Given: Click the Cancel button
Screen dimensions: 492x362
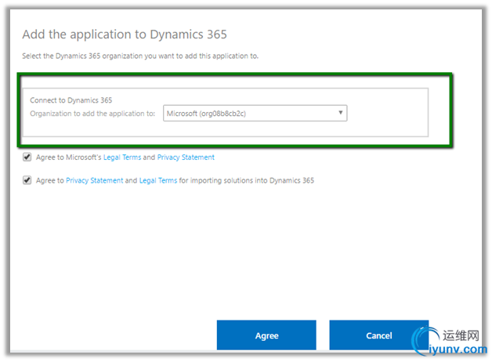Looking at the screenshot, I should pos(378,335).
